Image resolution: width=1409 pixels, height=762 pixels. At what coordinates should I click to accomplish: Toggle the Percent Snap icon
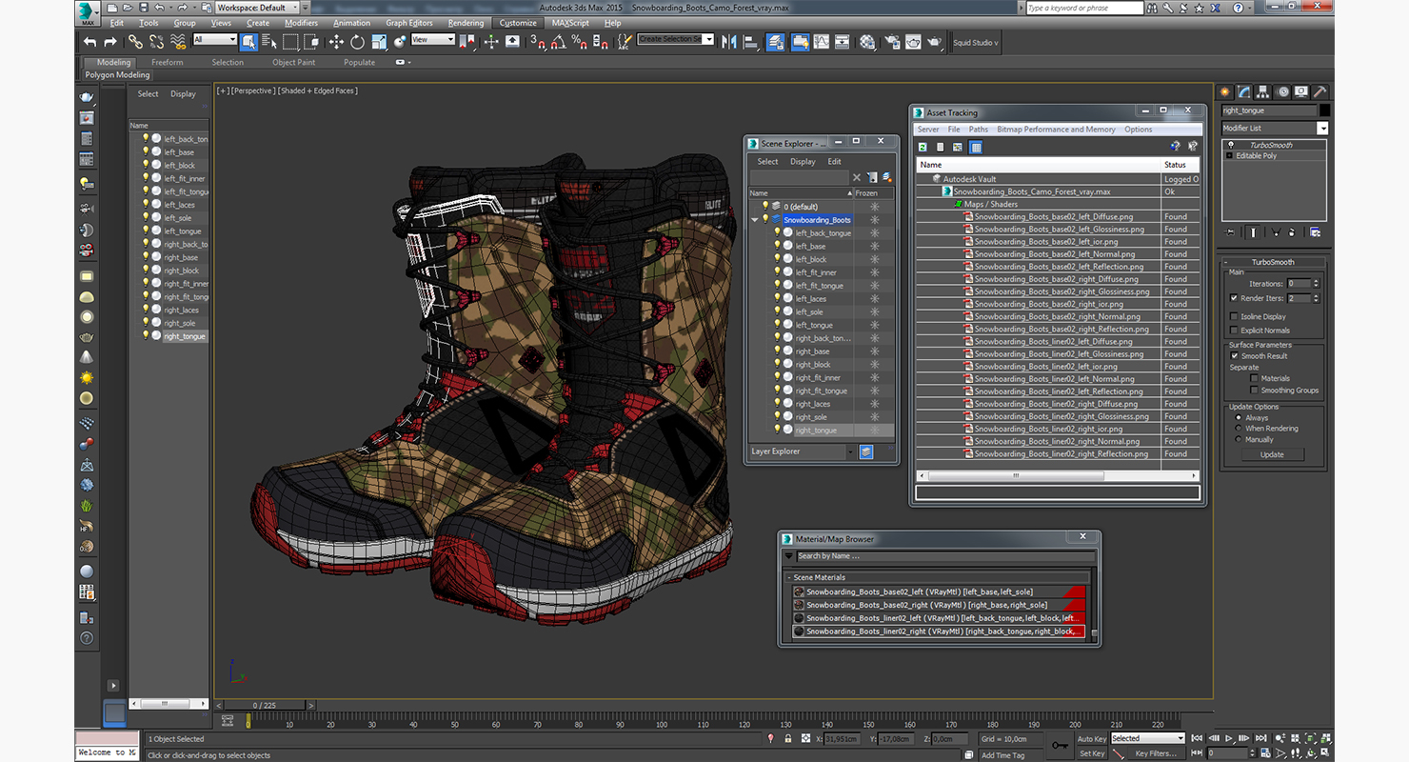coord(579,42)
